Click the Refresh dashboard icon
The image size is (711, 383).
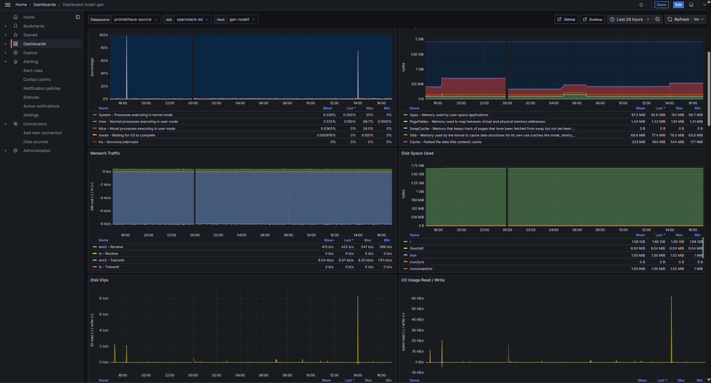pos(670,20)
